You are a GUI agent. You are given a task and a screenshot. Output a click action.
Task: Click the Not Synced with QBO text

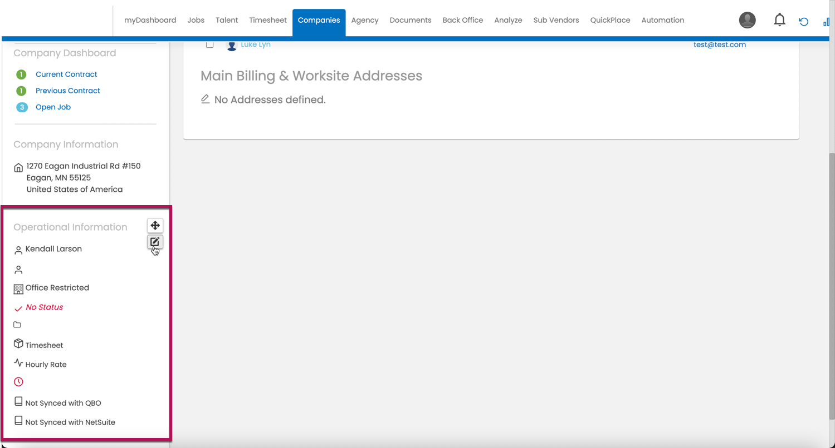[x=64, y=403]
